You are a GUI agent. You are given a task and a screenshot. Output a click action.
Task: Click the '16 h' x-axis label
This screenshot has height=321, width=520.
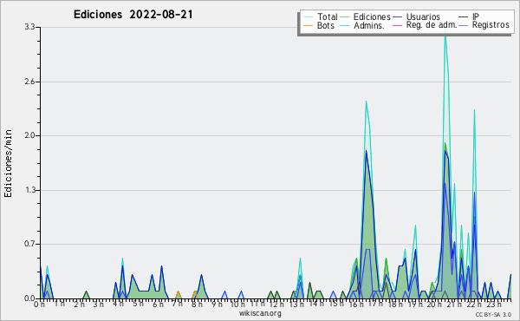356,304
